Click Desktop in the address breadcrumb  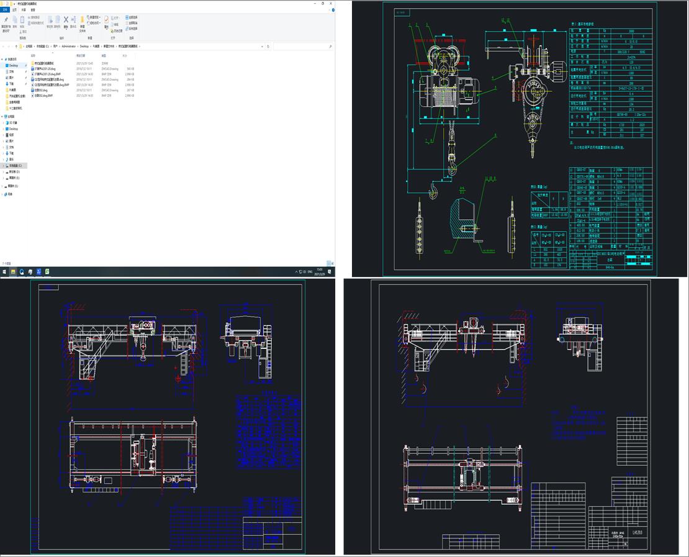coord(84,46)
